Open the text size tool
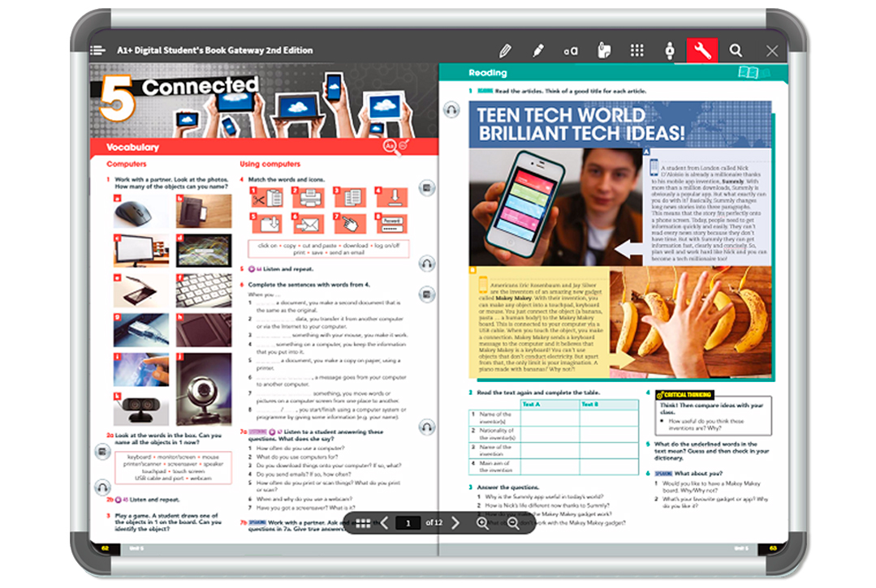Viewport: 876px width, 588px height. click(x=571, y=51)
